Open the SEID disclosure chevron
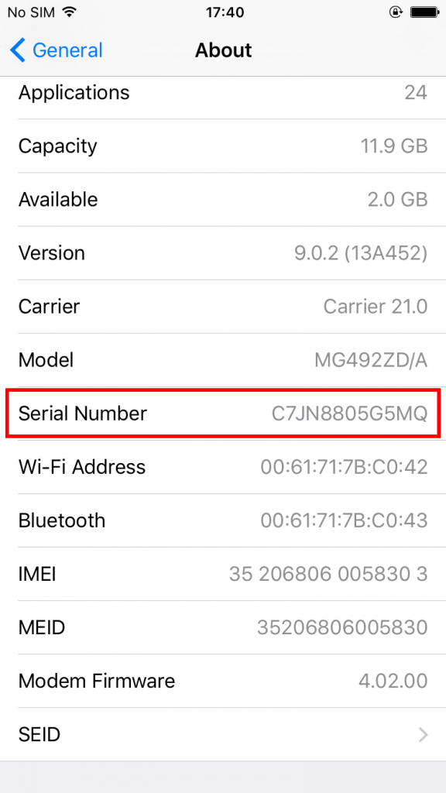The height and width of the screenshot is (793, 446). (x=423, y=734)
